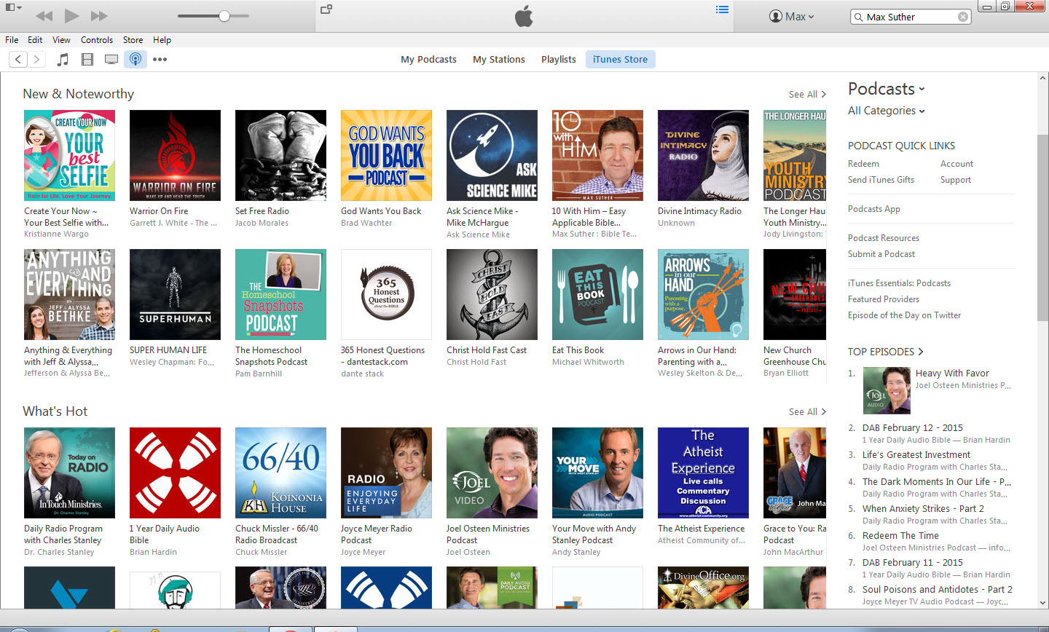The image size is (1049, 632).
Task: Expand the All Categories dropdown
Action: (887, 111)
